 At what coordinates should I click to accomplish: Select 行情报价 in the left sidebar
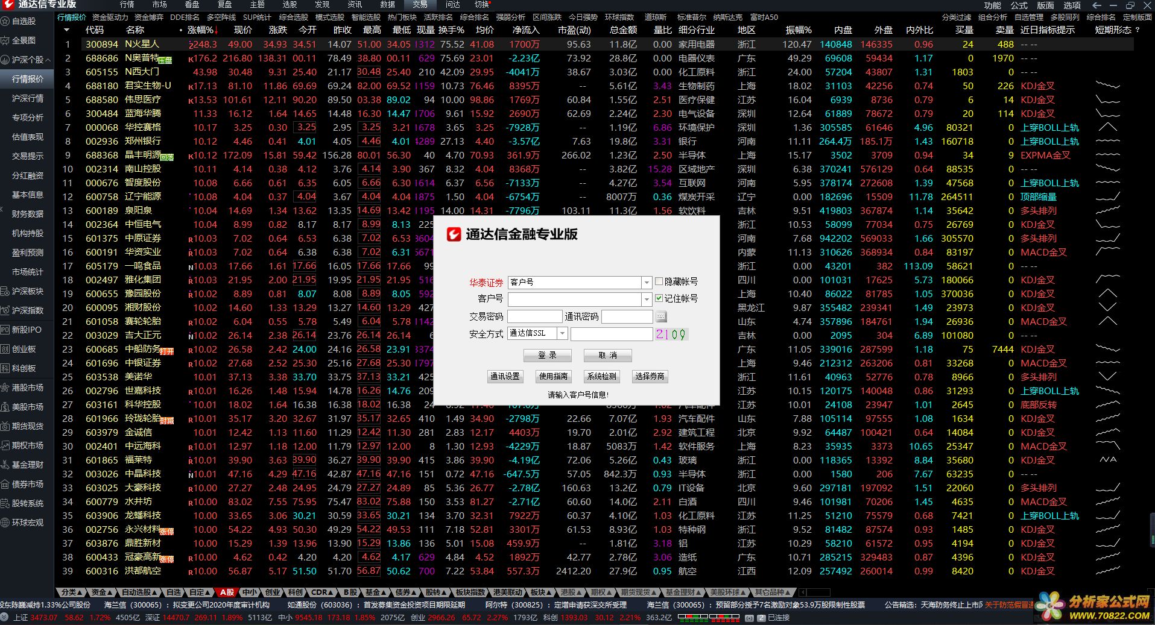(x=28, y=79)
